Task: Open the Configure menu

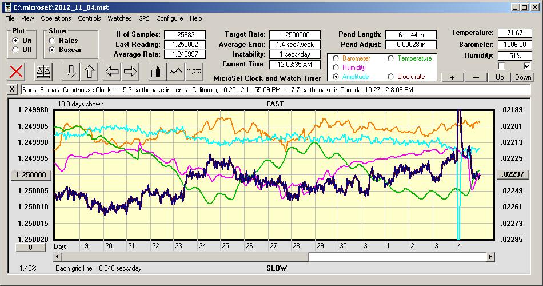Action: (x=170, y=18)
